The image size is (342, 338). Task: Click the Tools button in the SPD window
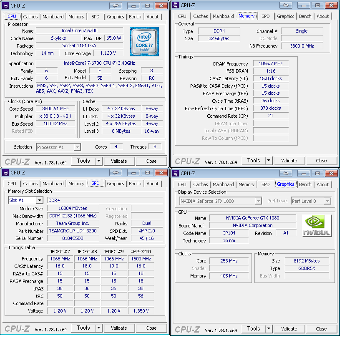[x=83, y=328]
